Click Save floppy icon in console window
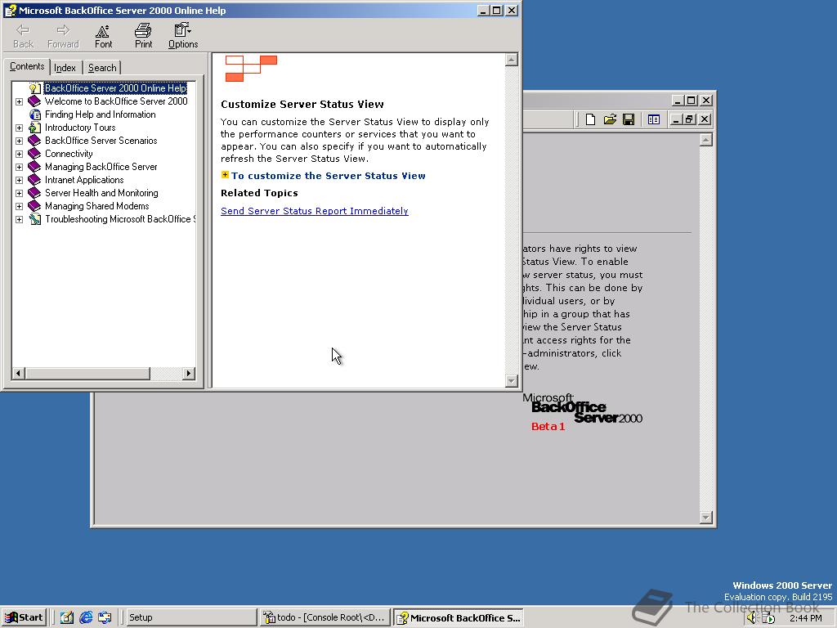The height and width of the screenshot is (628, 837). pyautogui.click(x=629, y=119)
